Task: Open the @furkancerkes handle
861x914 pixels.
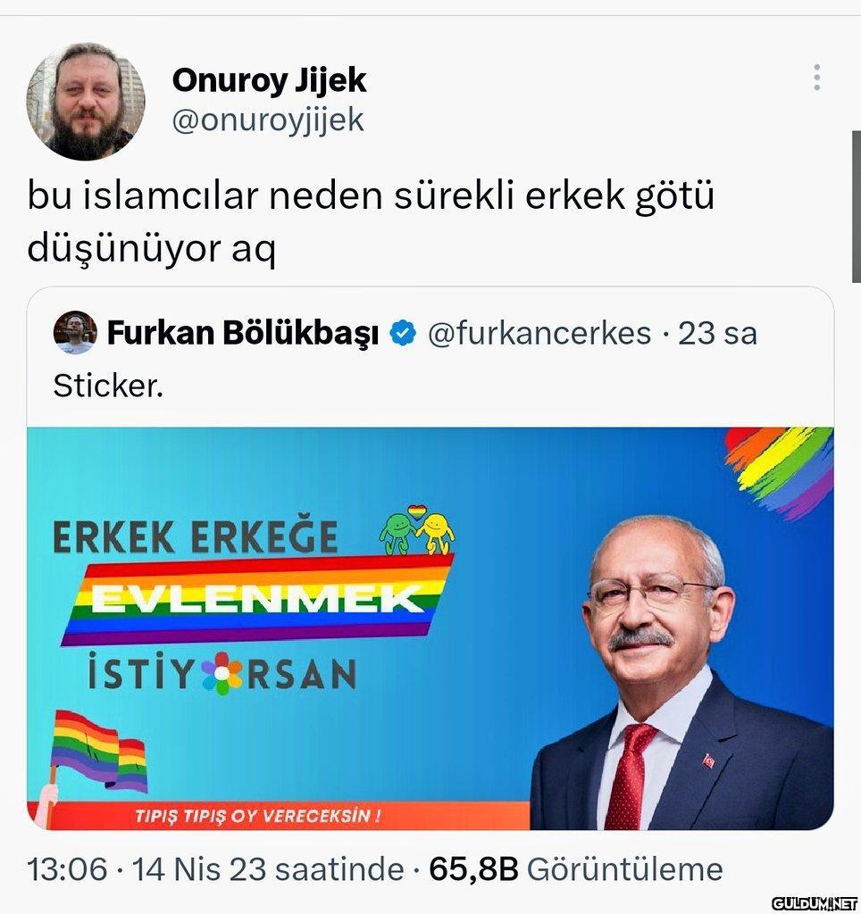Action: [539, 334]
